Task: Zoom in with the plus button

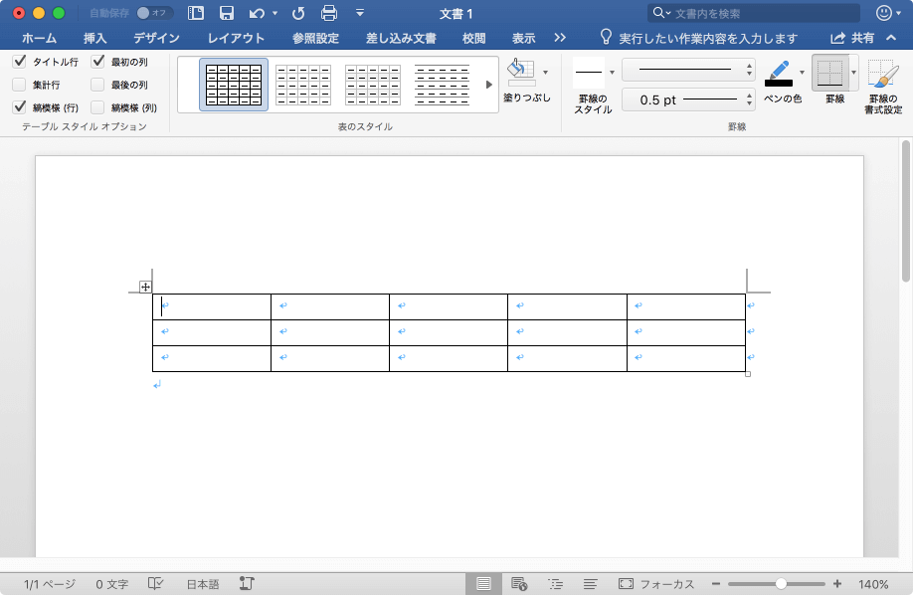Action: pos(837,583)
